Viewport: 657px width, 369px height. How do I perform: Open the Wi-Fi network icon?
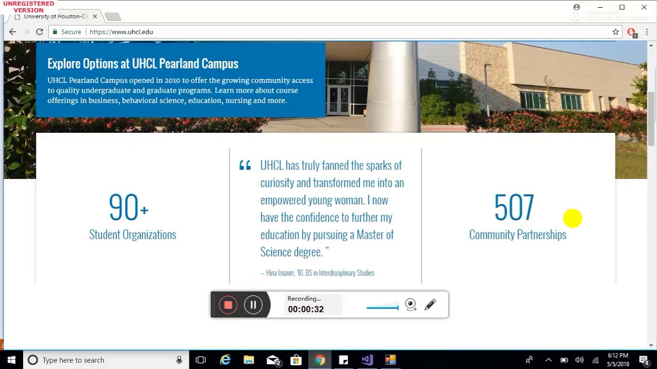(595, 360)
